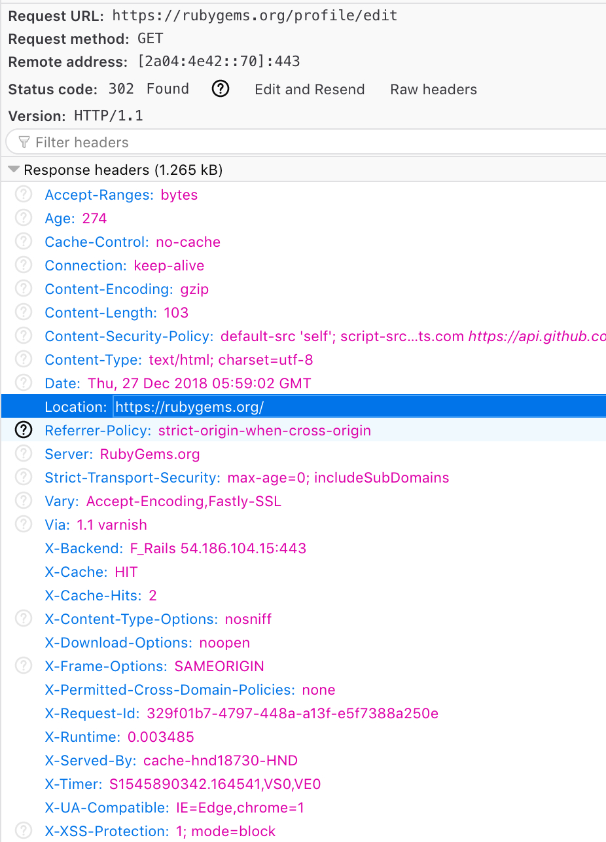This screenshot has width=606, height=842.
Task: Click help icon for Content-Encoding header
Action: (x=24, y=289)
